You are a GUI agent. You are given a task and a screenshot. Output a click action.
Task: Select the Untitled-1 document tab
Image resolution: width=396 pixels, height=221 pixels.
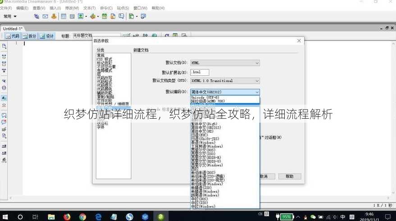[13, 28]
